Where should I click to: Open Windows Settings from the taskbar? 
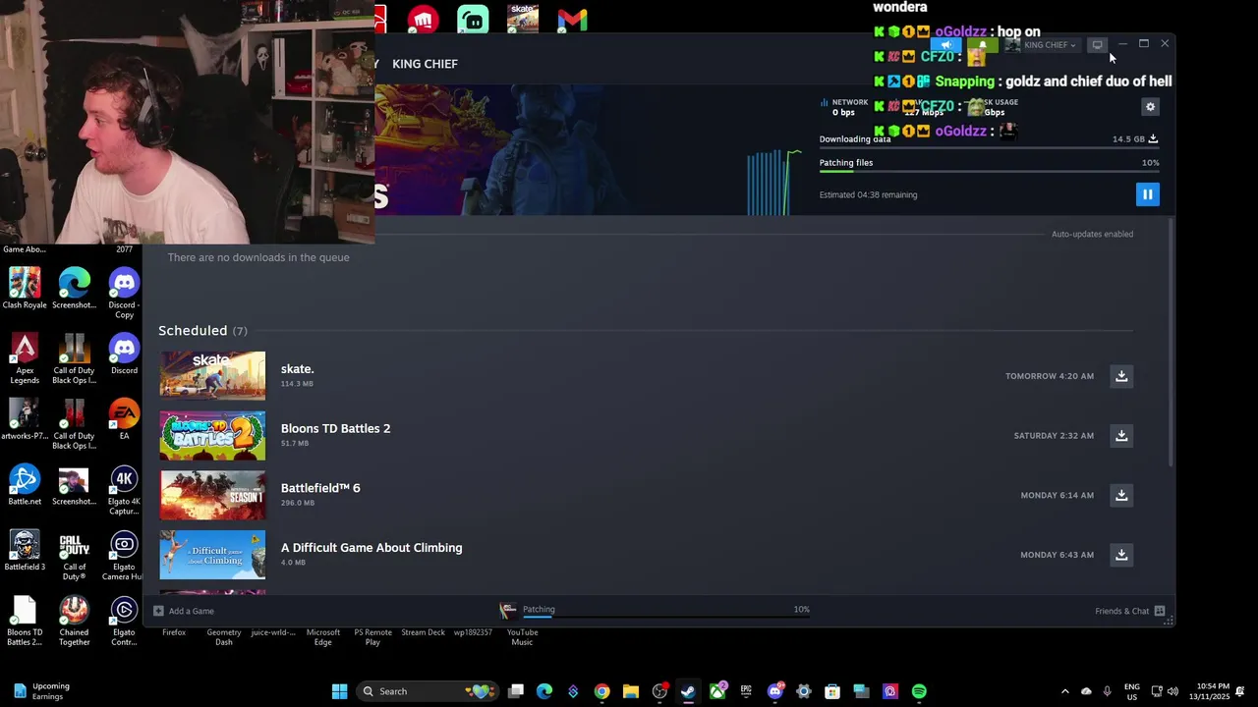pos(804,691)
